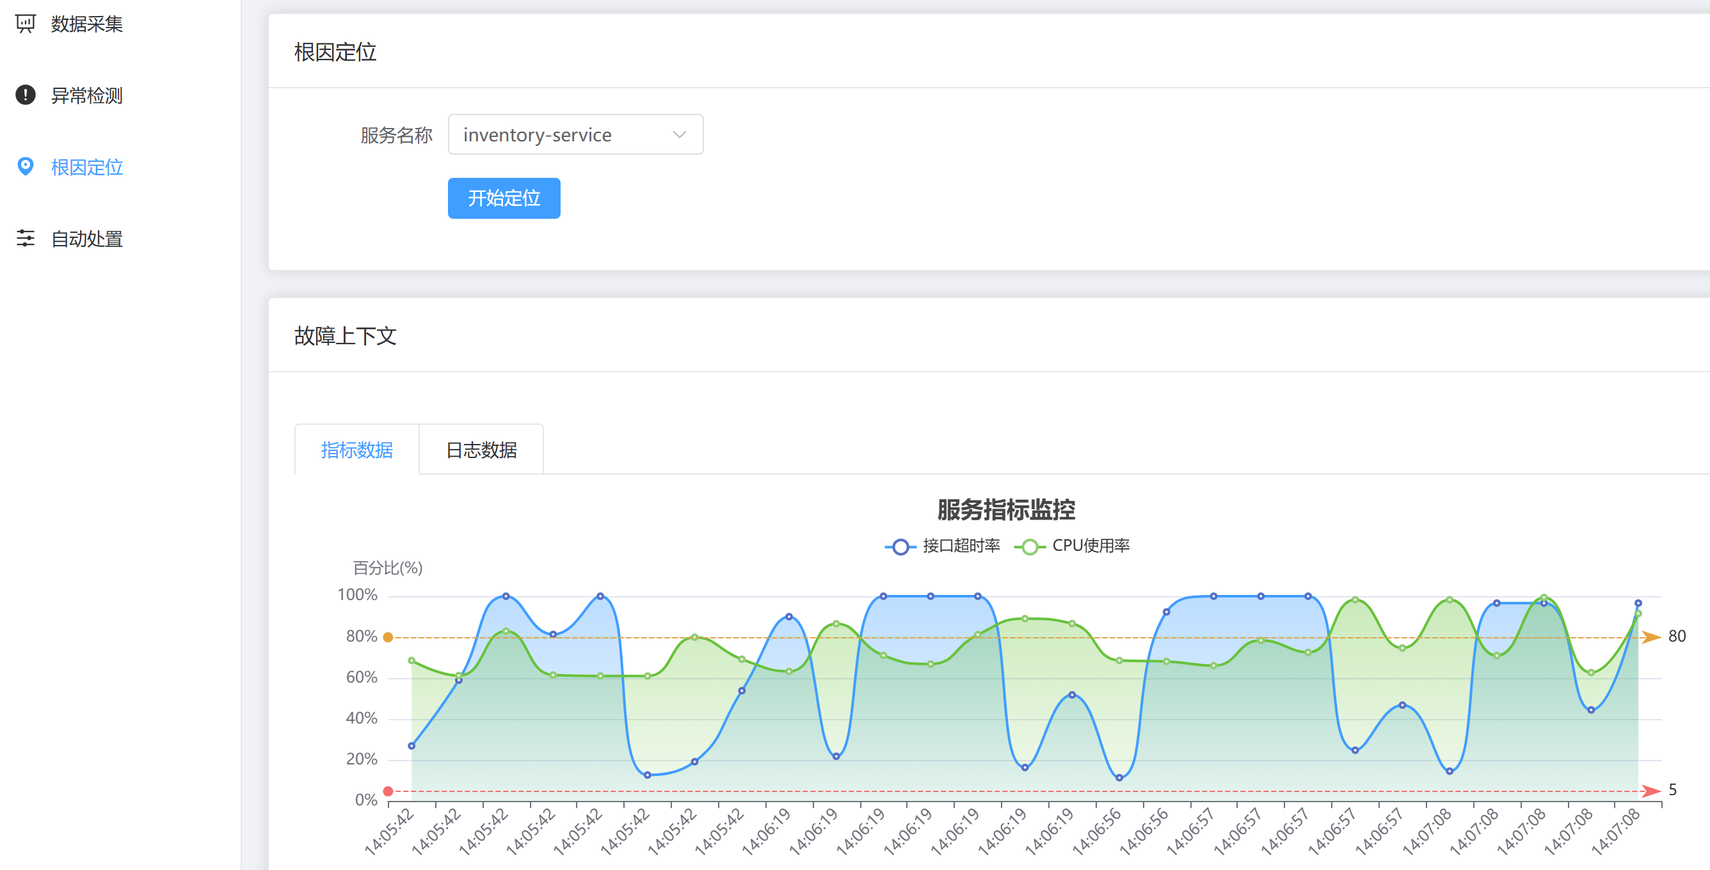Screen dimensions: 1710x870
Task: Open the 数据采集 sidebar menu
Action: [x=87, y=24]
